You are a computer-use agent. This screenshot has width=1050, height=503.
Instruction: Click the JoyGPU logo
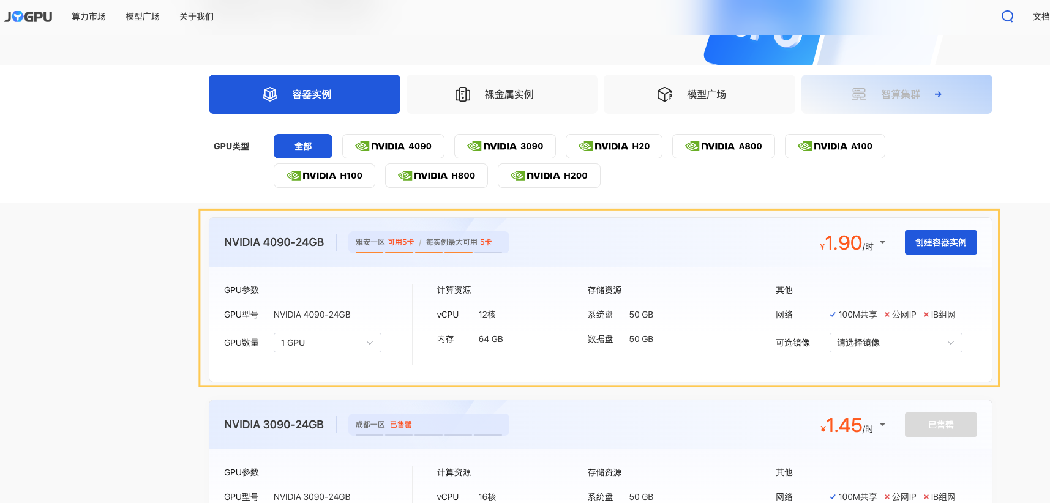(x=28, y=17)
